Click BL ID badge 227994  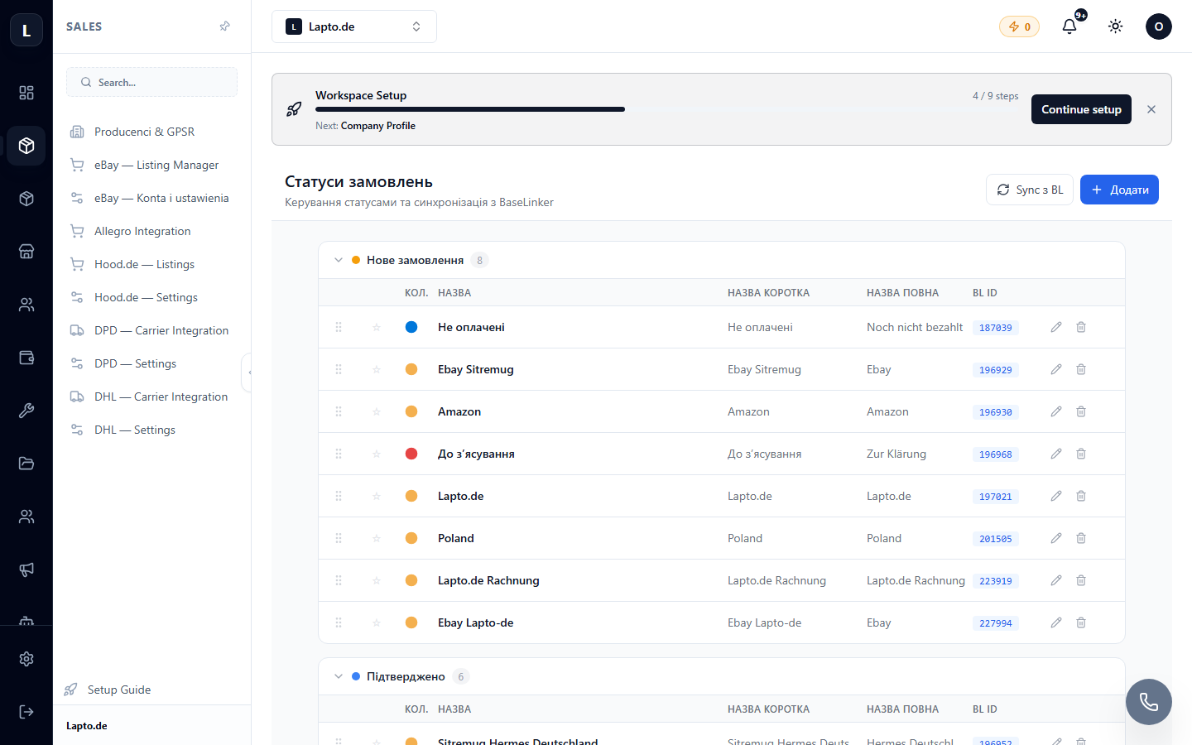[x=996, y=623]
